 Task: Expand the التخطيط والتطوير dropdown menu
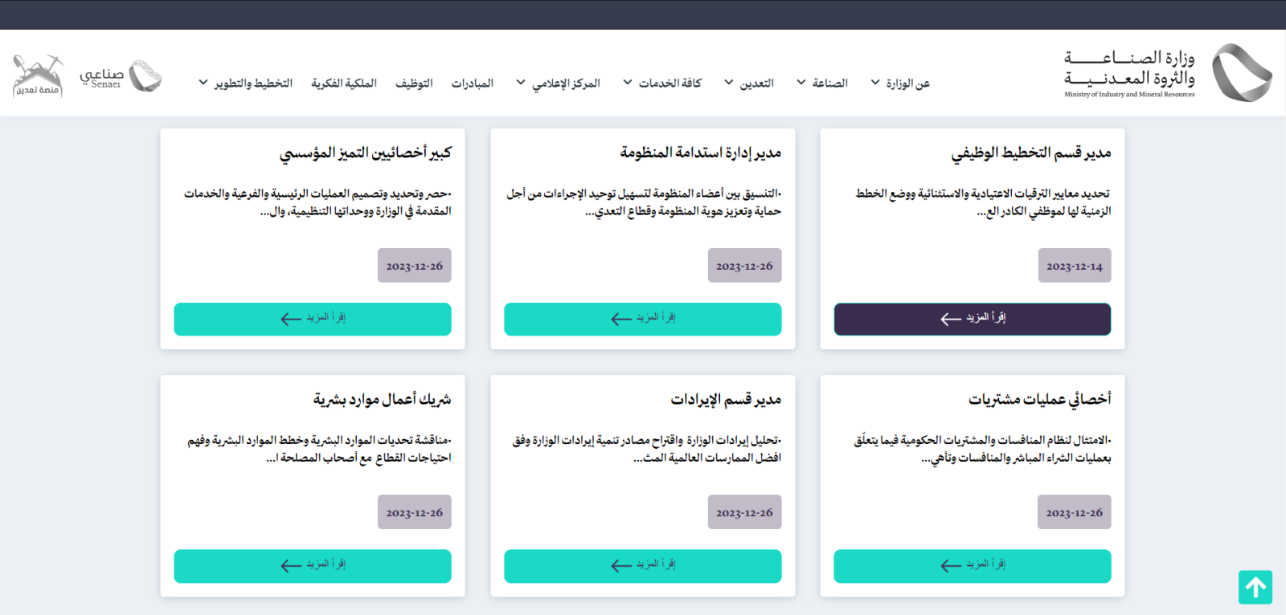(x=245, y=83)
